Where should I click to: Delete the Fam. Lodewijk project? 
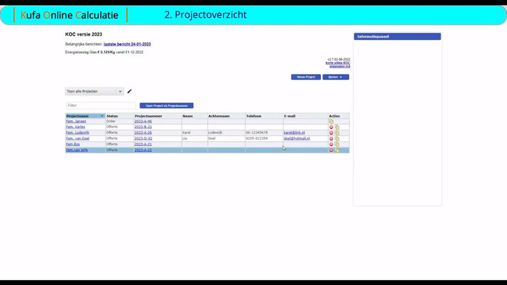click(331, 133)
